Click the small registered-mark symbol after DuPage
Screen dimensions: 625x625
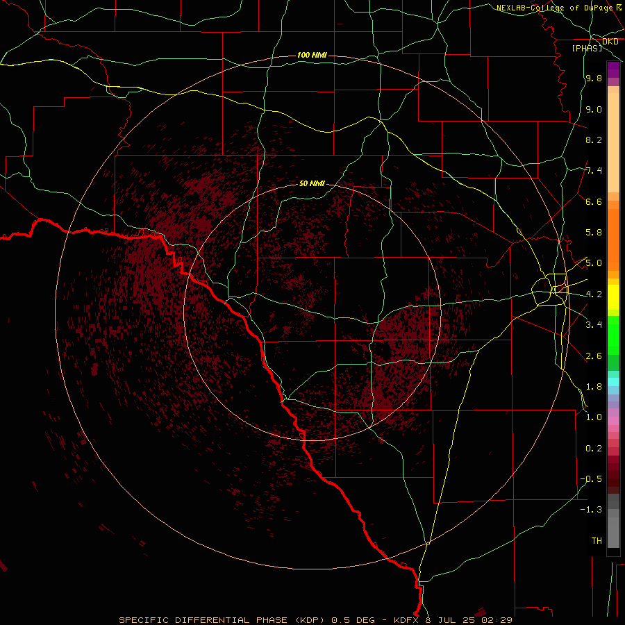[619, 7]
